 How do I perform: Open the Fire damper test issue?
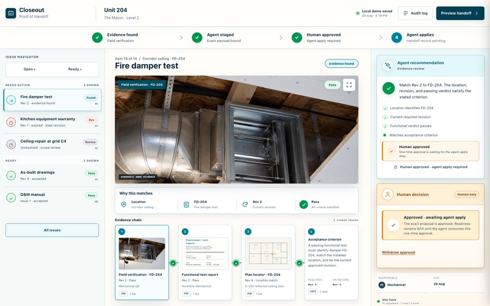click(x=52, y=100)
